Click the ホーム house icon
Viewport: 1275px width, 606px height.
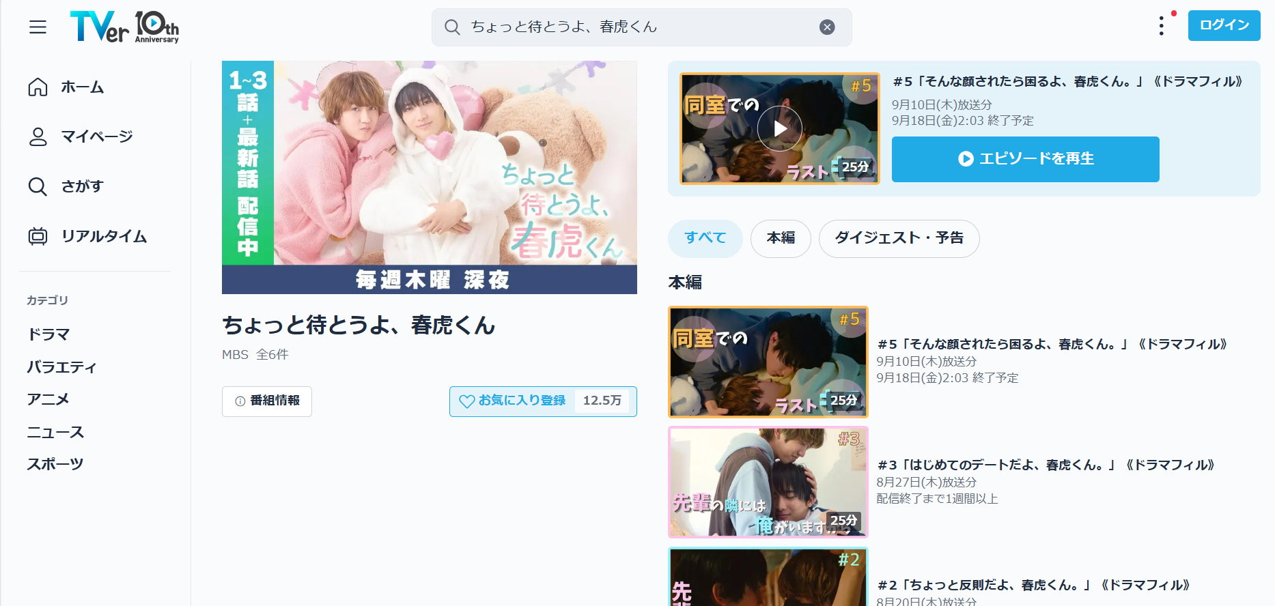[38, 87]
